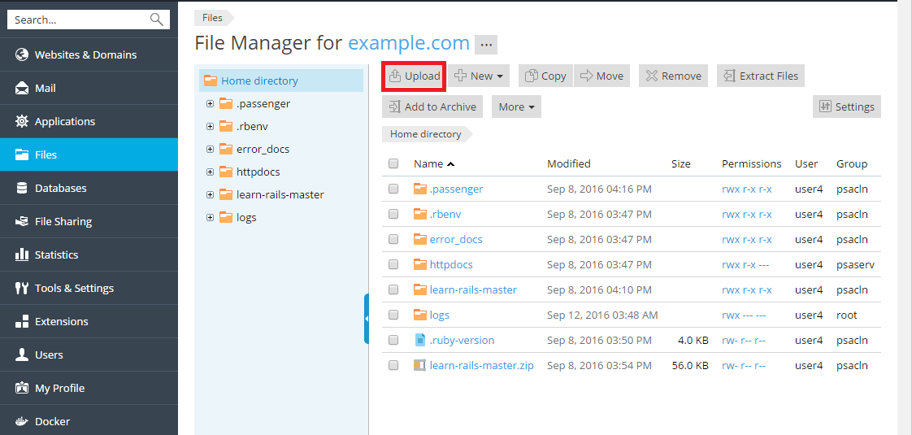
Task: Click the Remove files button
Action: pyautogui.click(x=673, y=76)
